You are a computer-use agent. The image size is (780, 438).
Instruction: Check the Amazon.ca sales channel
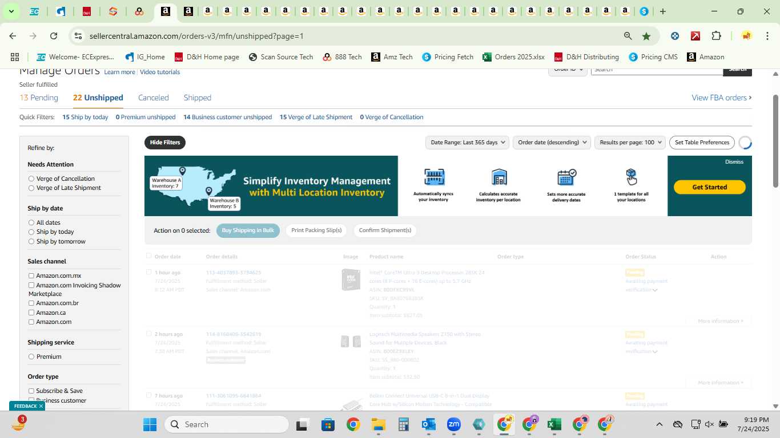(x=31, y=313)
